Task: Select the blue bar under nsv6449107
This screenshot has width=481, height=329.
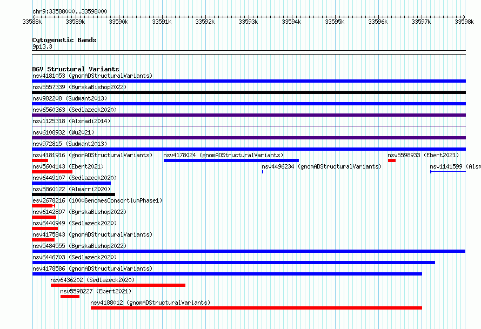Action: (71, 183)
